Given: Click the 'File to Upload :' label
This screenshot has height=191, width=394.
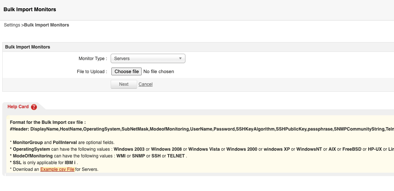Looking at the screenshot, I should (92, 71).
